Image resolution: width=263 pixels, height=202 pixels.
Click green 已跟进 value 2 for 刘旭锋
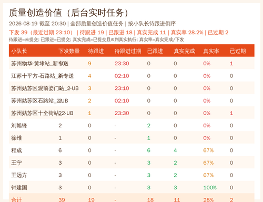(x=149, y=126)
